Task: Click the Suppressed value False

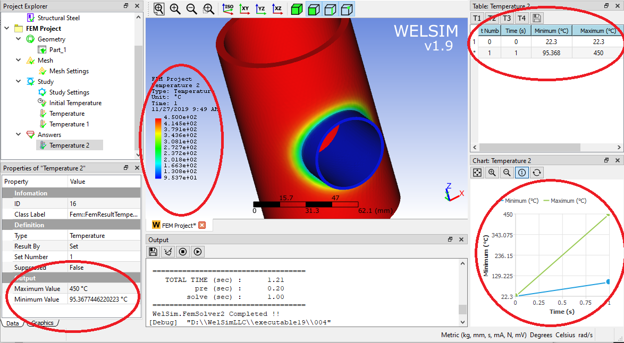Action: 104,268
